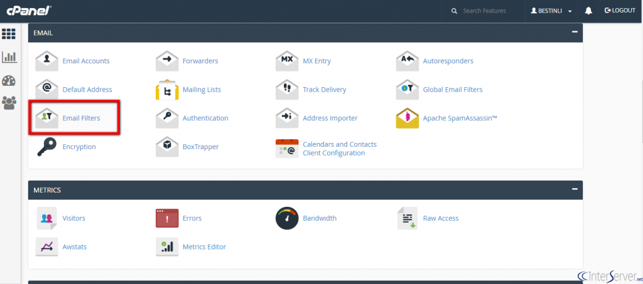Open the Email Accounts link
The image size is (643, 284).
[x=86, y=61]
